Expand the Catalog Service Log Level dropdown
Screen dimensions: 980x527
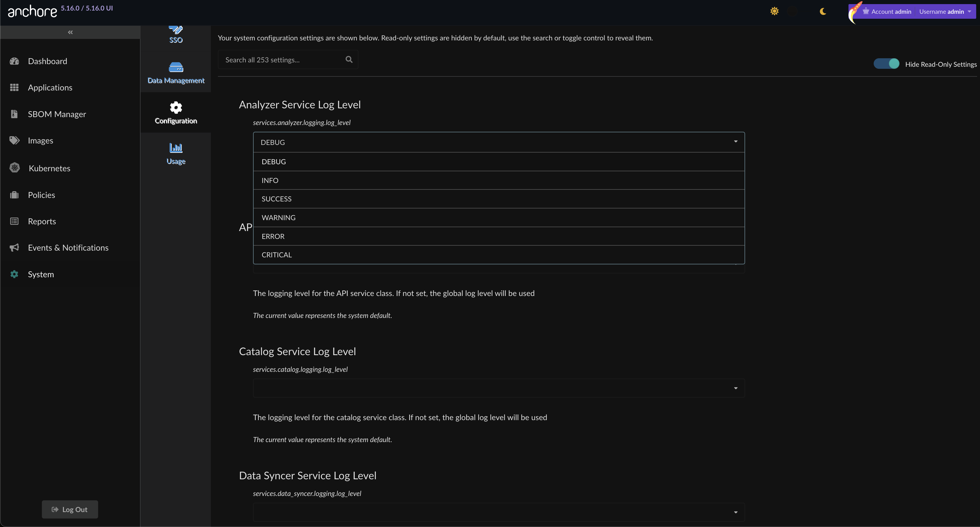pyautogui.click(x=498, y=388)
